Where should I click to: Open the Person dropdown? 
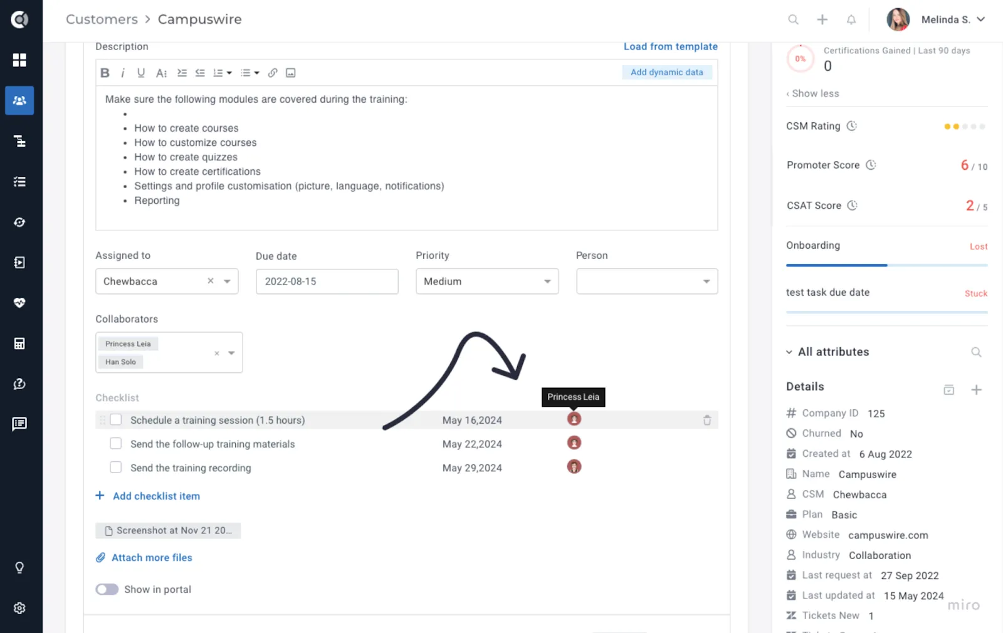[x=647, y=281]
